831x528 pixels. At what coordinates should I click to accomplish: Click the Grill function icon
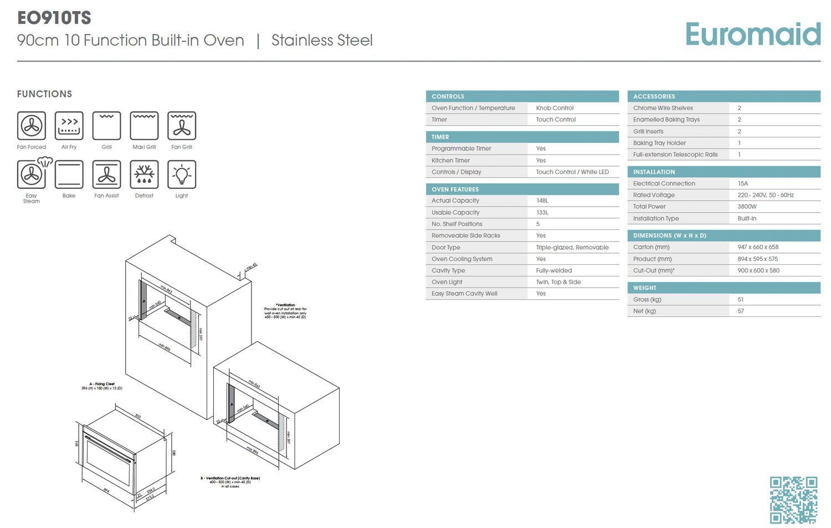click(106, 126)
